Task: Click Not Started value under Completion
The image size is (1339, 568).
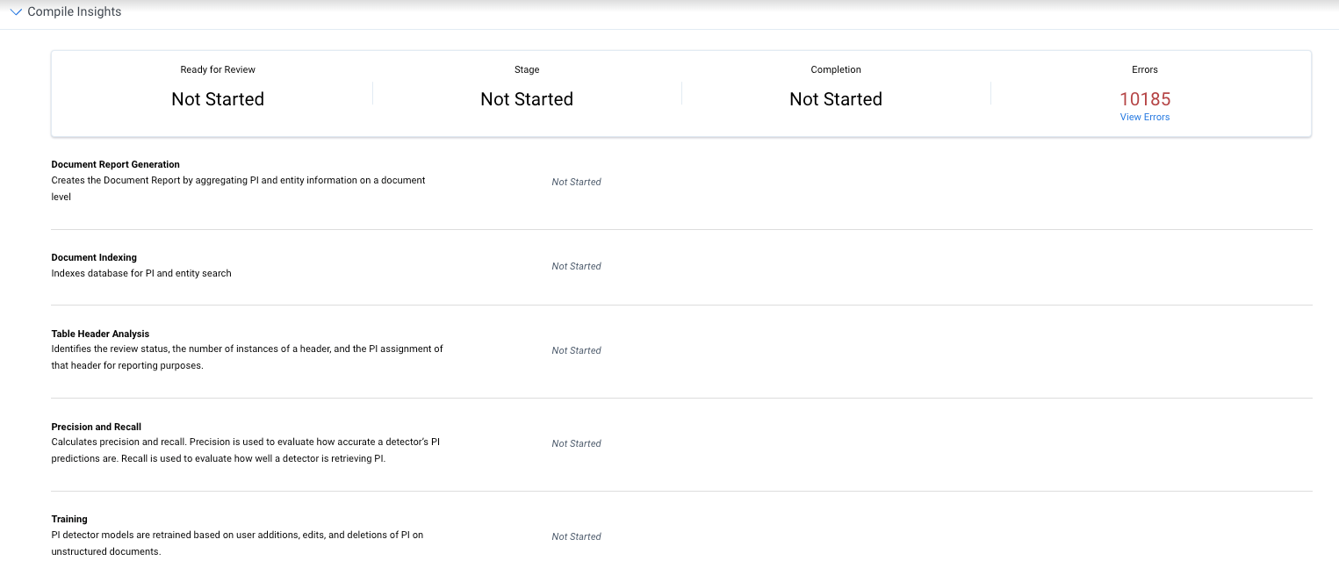Action: pyautogui.click(x=835, y=99)
